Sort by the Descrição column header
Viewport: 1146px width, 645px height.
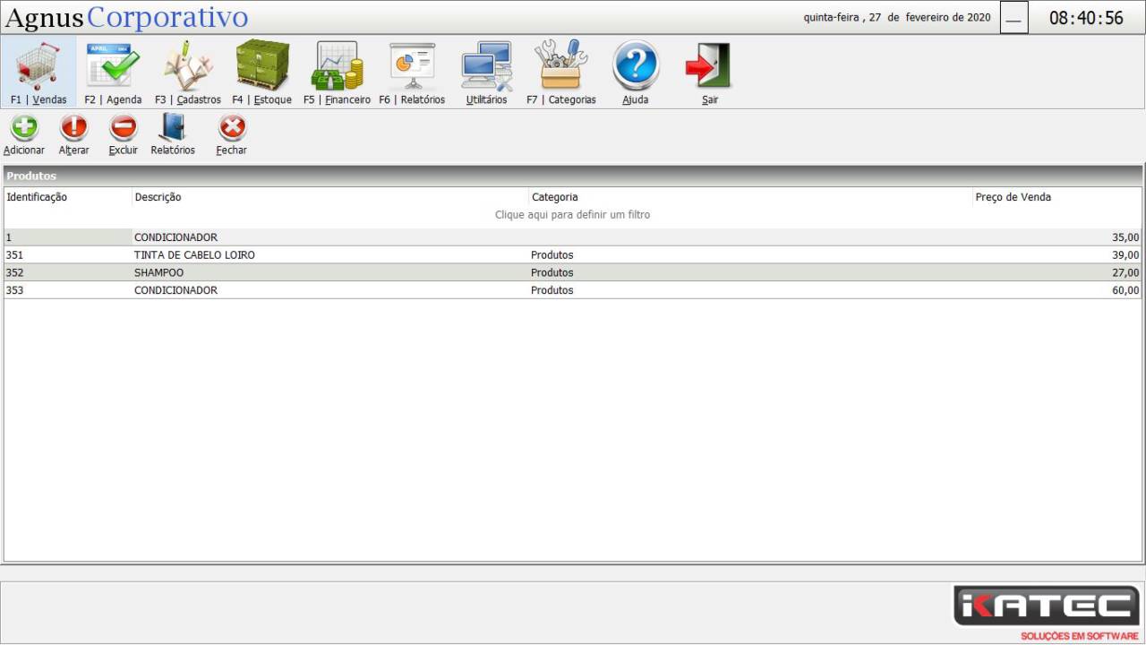point(158,197)
